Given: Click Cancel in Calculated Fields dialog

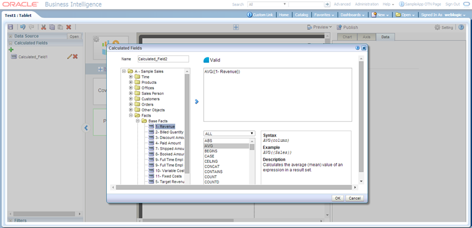Looking at the screenshot, I should 355,198.
